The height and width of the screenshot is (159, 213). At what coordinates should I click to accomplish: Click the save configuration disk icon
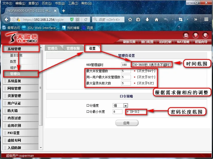(186, 36)
